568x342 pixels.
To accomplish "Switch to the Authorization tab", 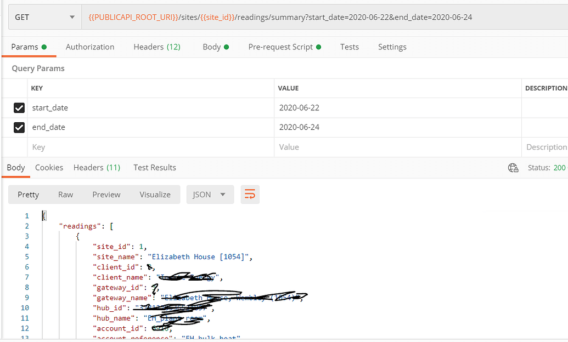I will 89,47.
